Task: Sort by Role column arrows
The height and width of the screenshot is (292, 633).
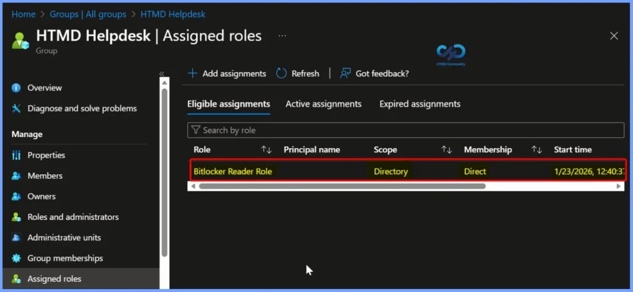Action: (266, 149)
